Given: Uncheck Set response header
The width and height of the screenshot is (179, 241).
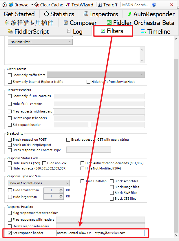Looking at the screenshot, I should click(x=10, y=233).
